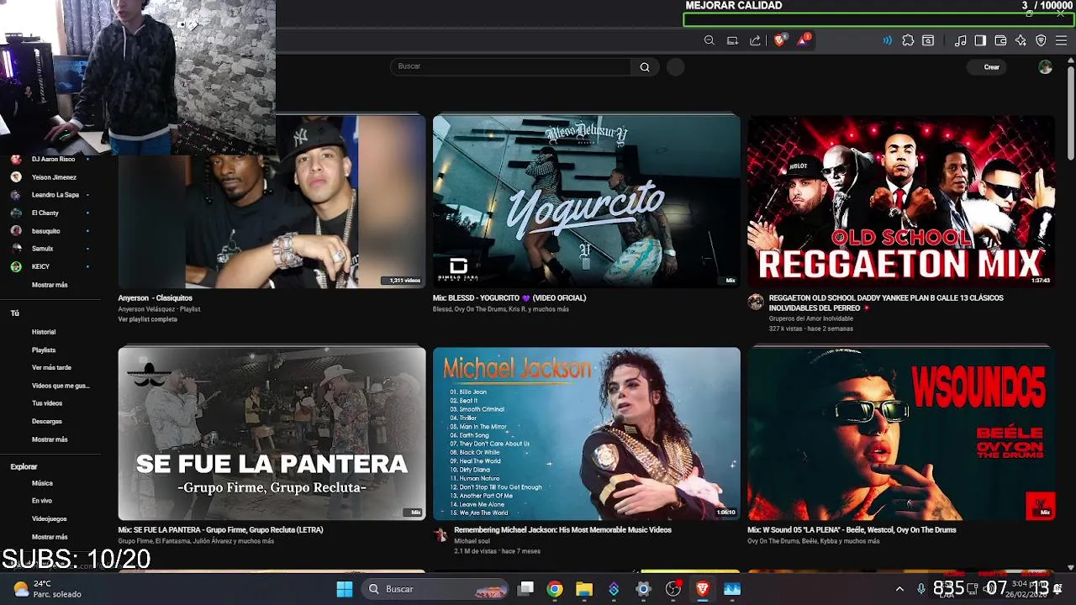Open Videojuegos under Explorar

[50, 518]
